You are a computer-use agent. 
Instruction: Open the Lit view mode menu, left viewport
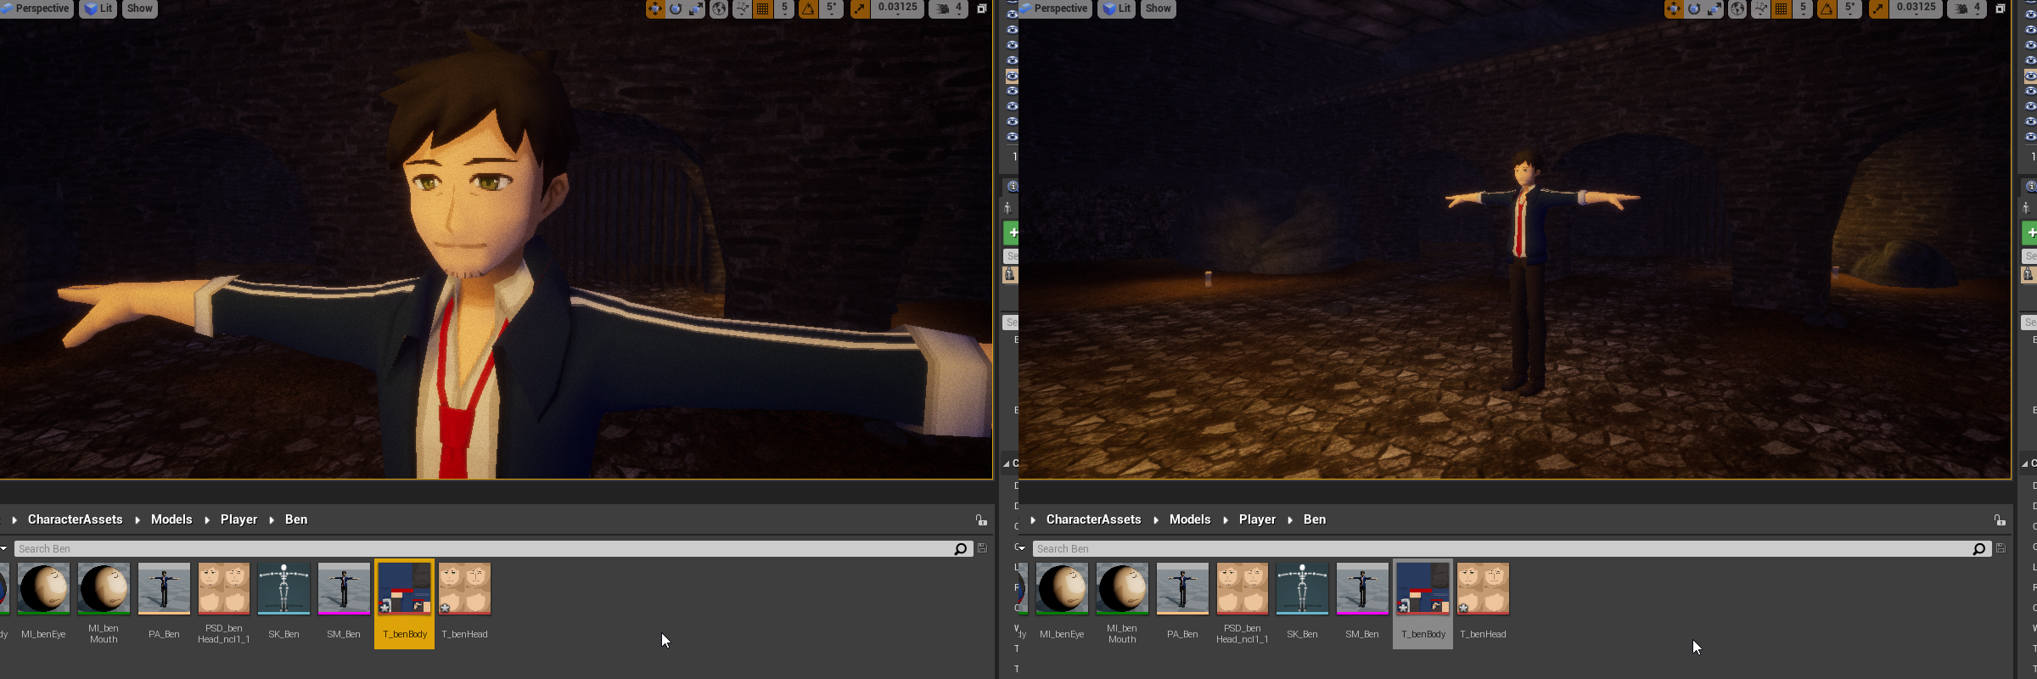tap(98, 8)
